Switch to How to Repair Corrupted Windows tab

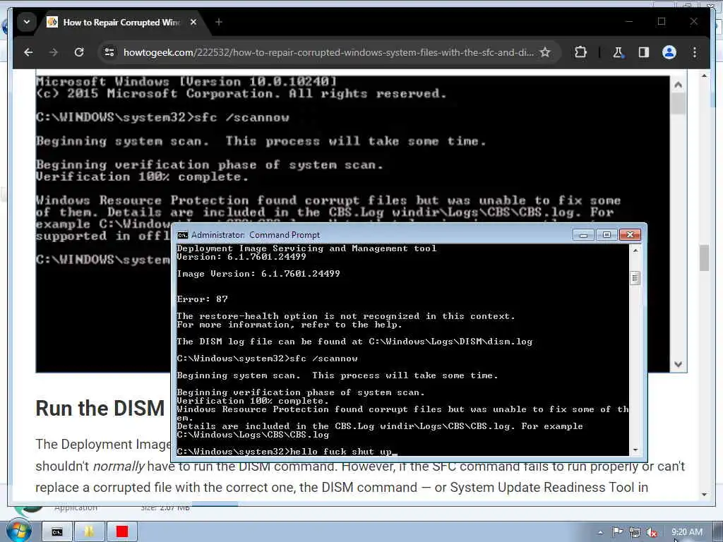pyautogui.click(x=121, y=22)
